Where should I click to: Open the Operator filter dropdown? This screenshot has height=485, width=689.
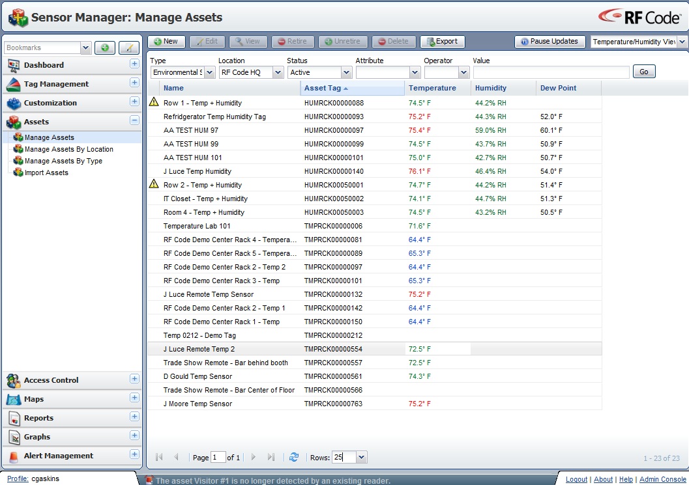[x=463, y=72]
